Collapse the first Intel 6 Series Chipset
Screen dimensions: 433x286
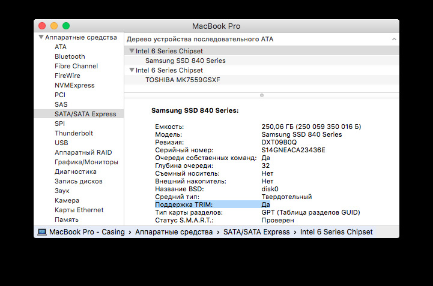[x=132, y=51]
